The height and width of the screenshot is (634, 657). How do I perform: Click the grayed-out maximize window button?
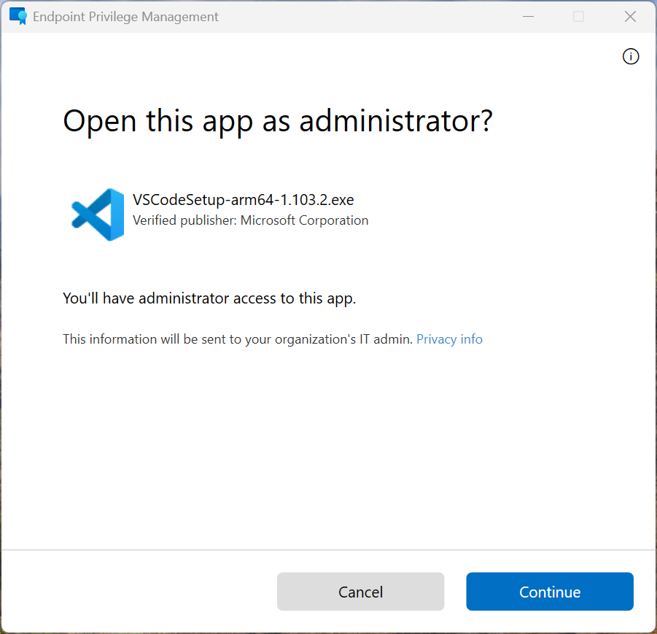(x=578, y=16)
